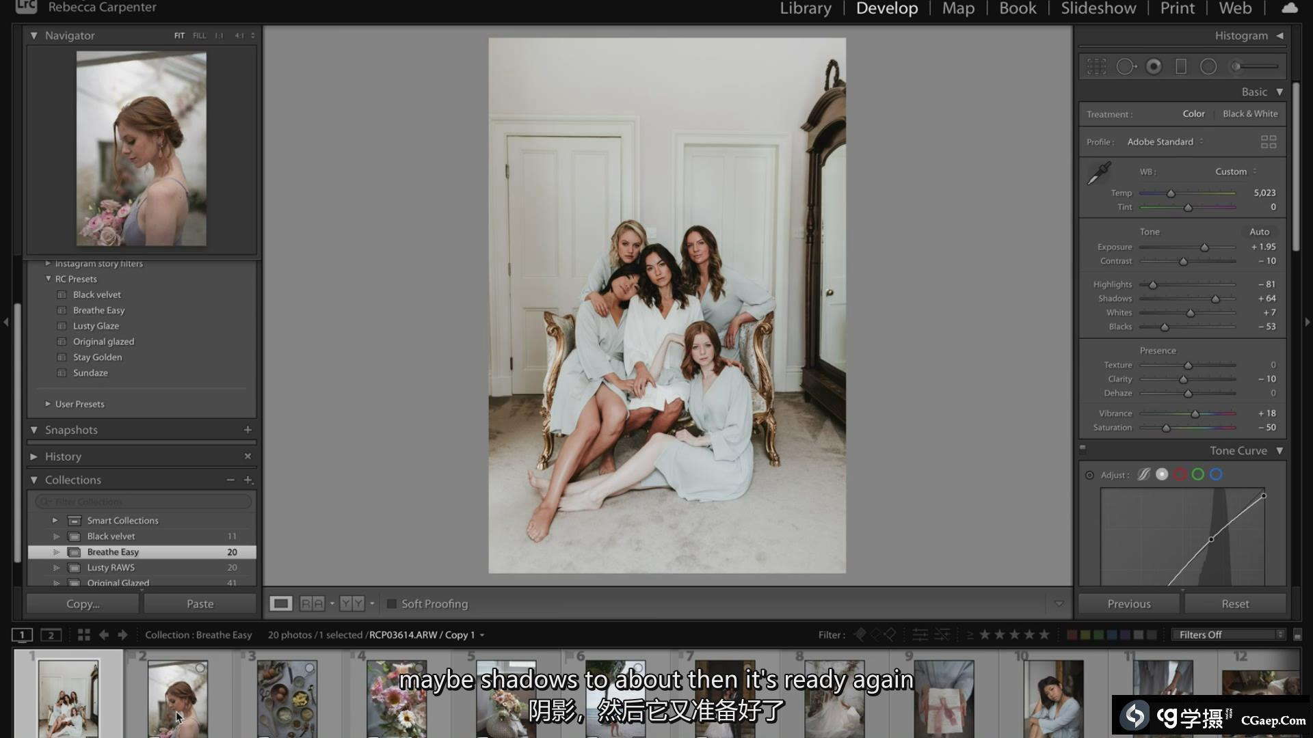Open the WB Custom dropdown

coord(1236,172)
